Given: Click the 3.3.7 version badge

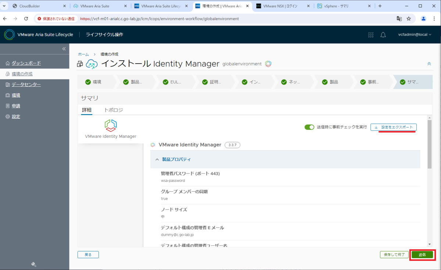Looking at the screenshot, I should (232, 145).
